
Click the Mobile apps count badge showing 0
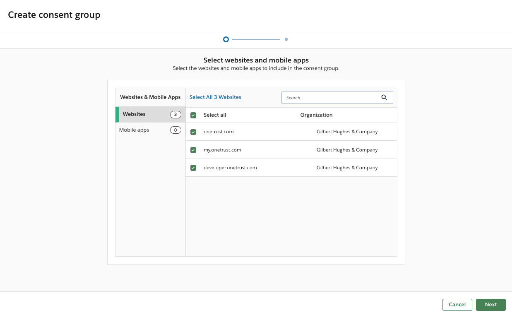[175, 130]
